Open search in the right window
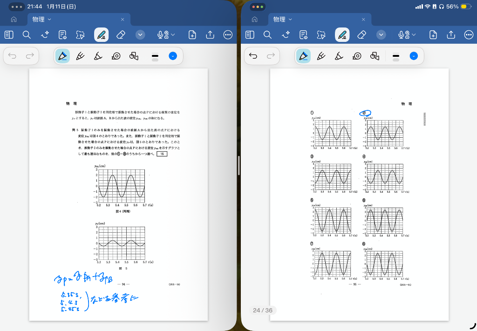The height and width of the screenshot is (331, 477). coord(267,35)
